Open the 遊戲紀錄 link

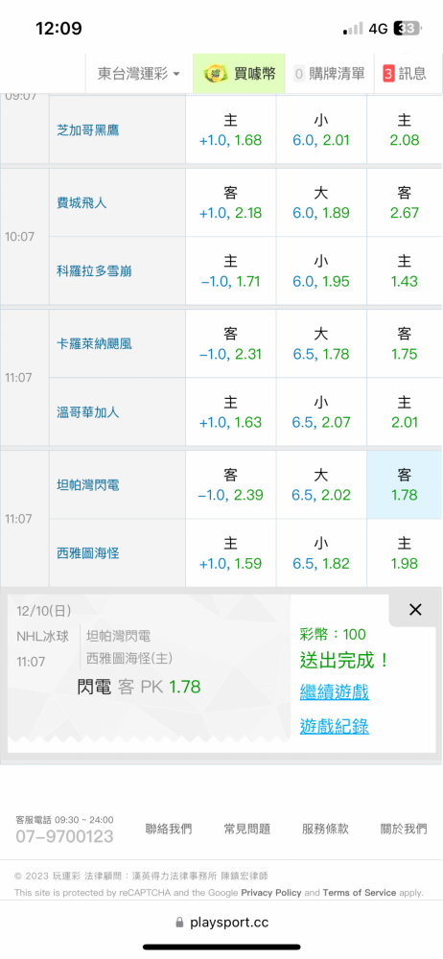[334, 726]
